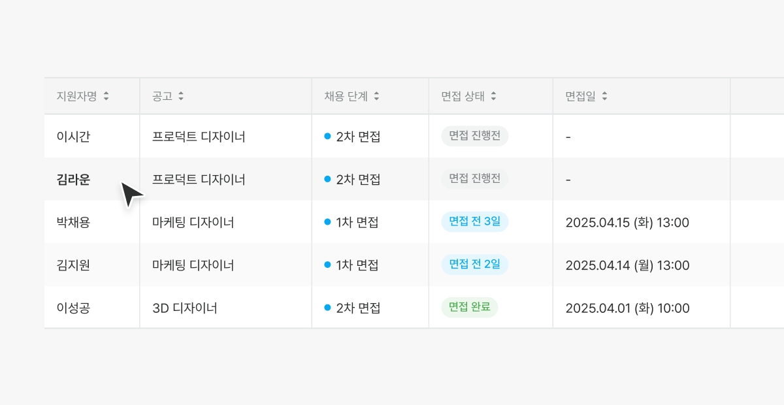Click the green 면접 완료 badge
This screenshot has height=405, width=784.
(469, 308)
